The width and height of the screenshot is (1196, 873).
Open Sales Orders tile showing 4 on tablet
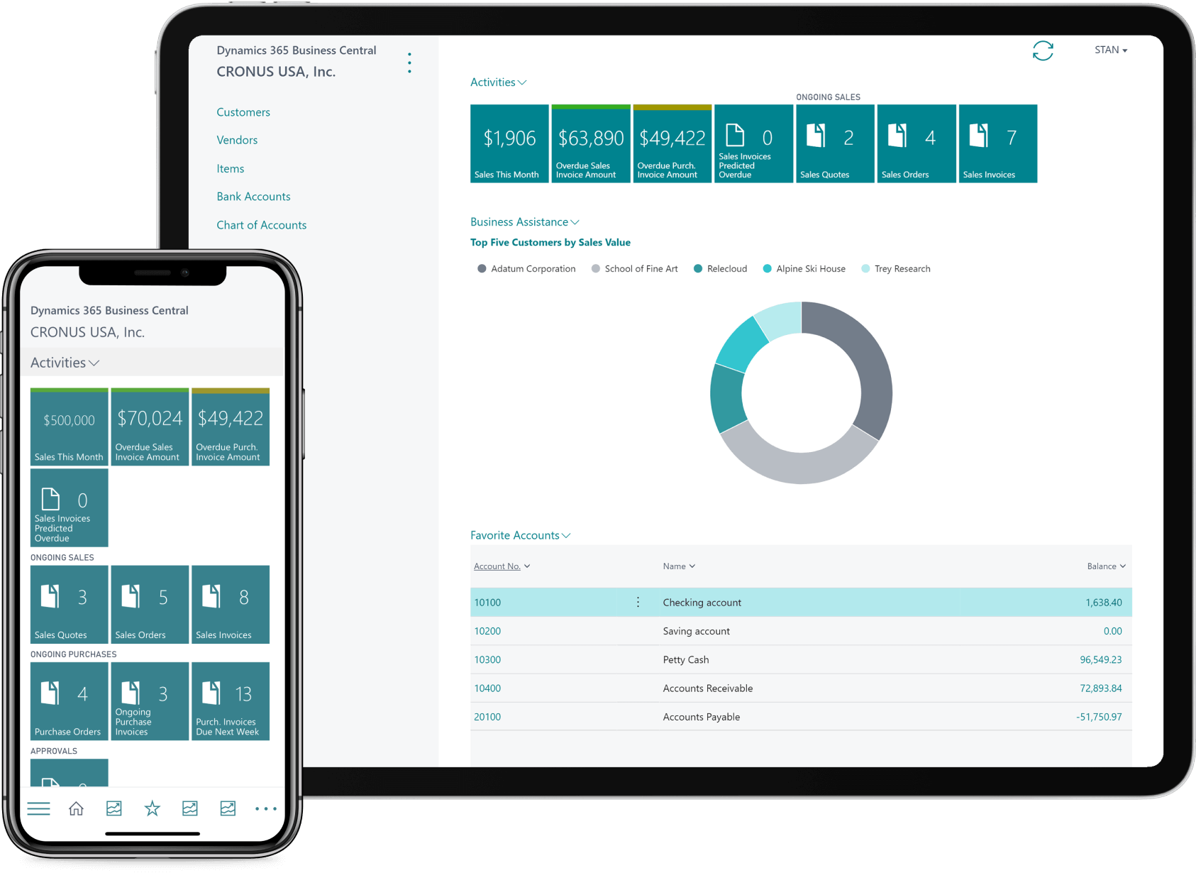[917, 143]
